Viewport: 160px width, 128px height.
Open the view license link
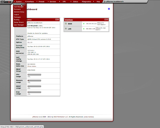(89, 117)
